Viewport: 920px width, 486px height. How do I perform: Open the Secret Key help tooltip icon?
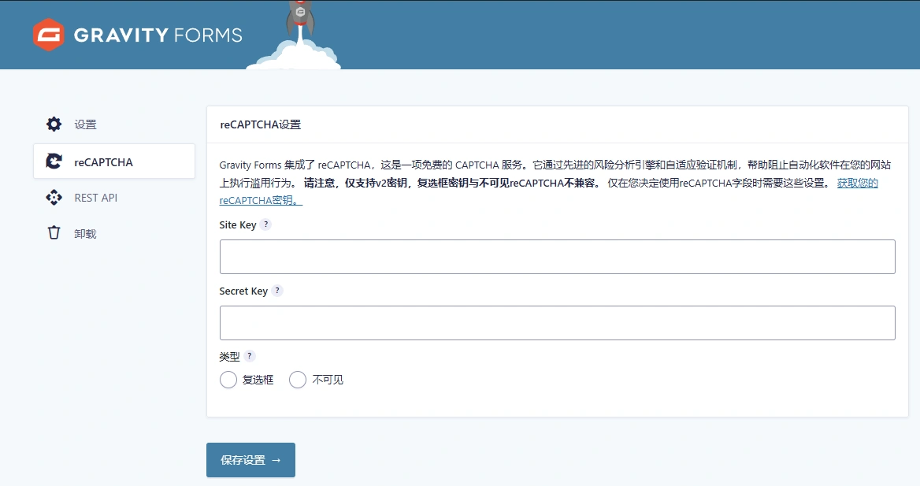[276, 291]
